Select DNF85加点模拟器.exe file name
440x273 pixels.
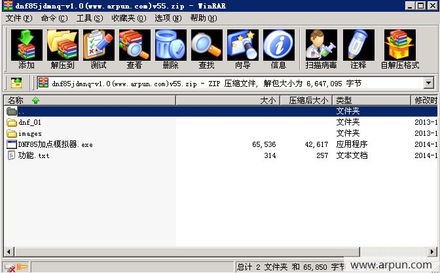click(55, 144)
